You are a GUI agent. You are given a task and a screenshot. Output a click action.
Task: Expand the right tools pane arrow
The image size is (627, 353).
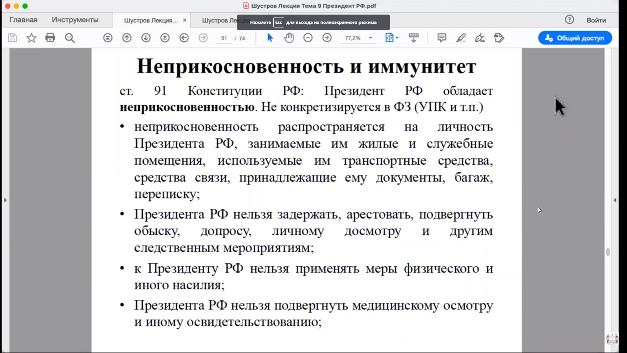tap(615, 200)
